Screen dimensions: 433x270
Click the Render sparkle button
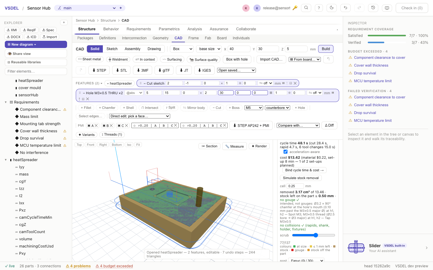click(x=259, y=146)
